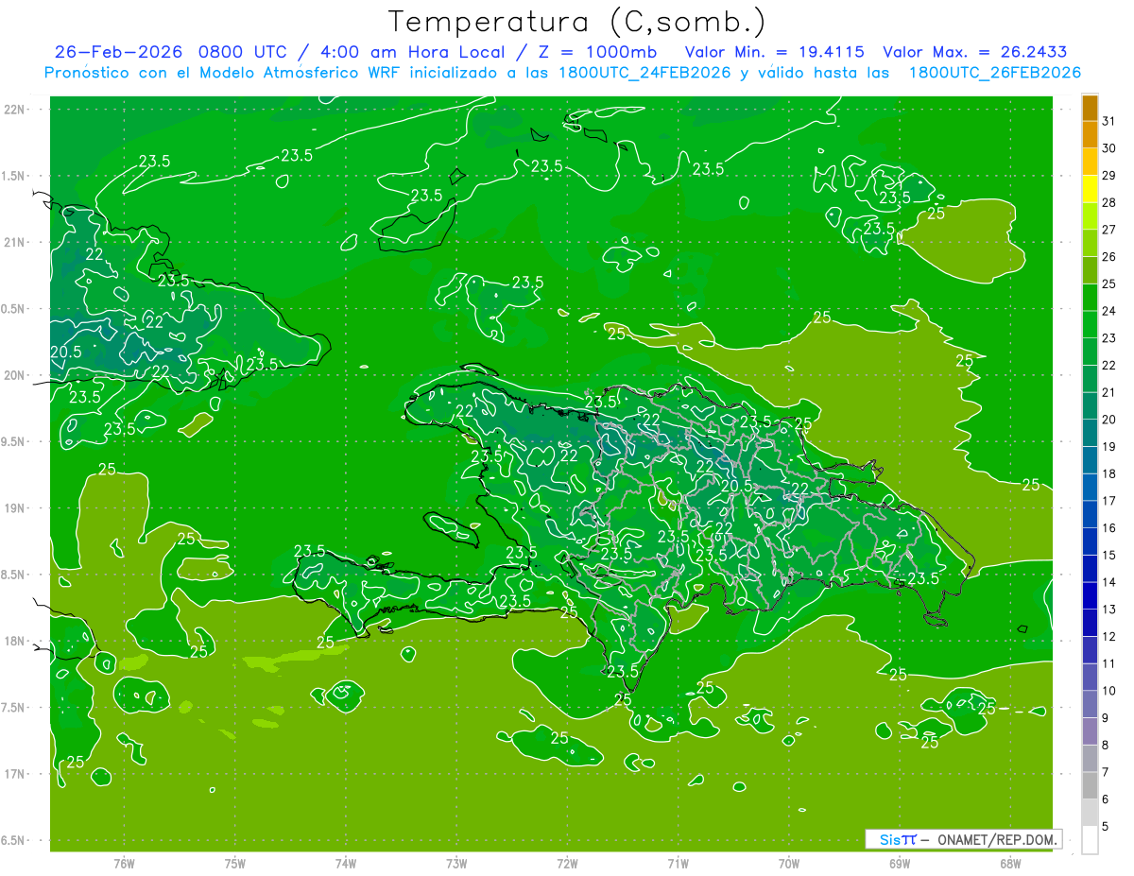
Task: Click the longitude axis label '74W'
Action: click(x=346, y=863)
